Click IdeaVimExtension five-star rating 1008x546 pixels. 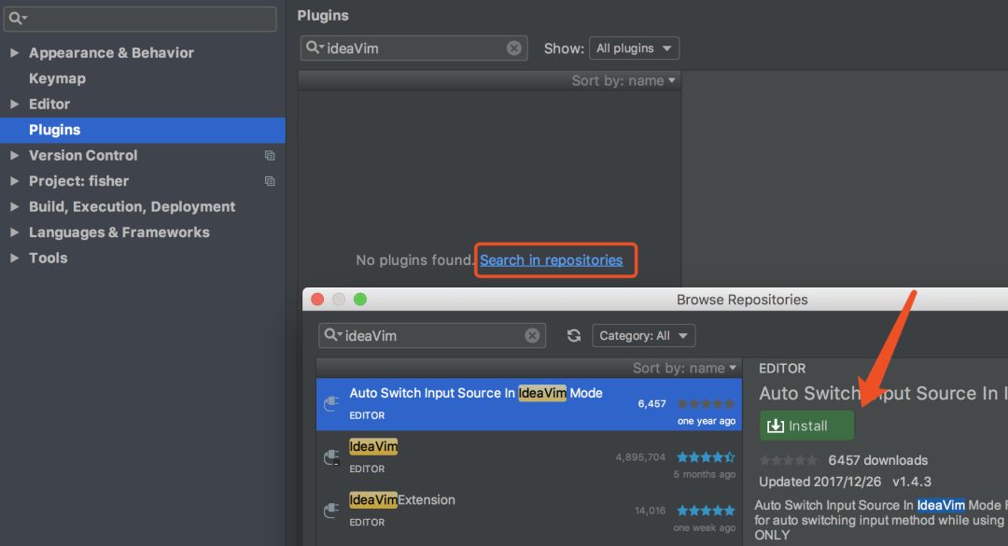706,511
